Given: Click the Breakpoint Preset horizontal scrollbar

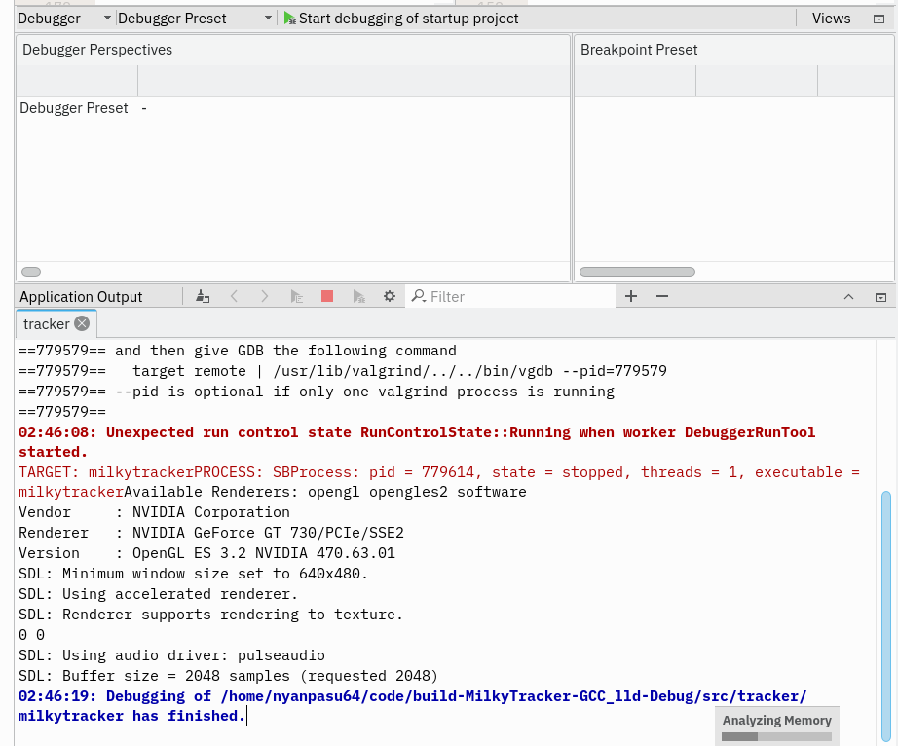Looking at the screenshot, I should coord(637,272).
